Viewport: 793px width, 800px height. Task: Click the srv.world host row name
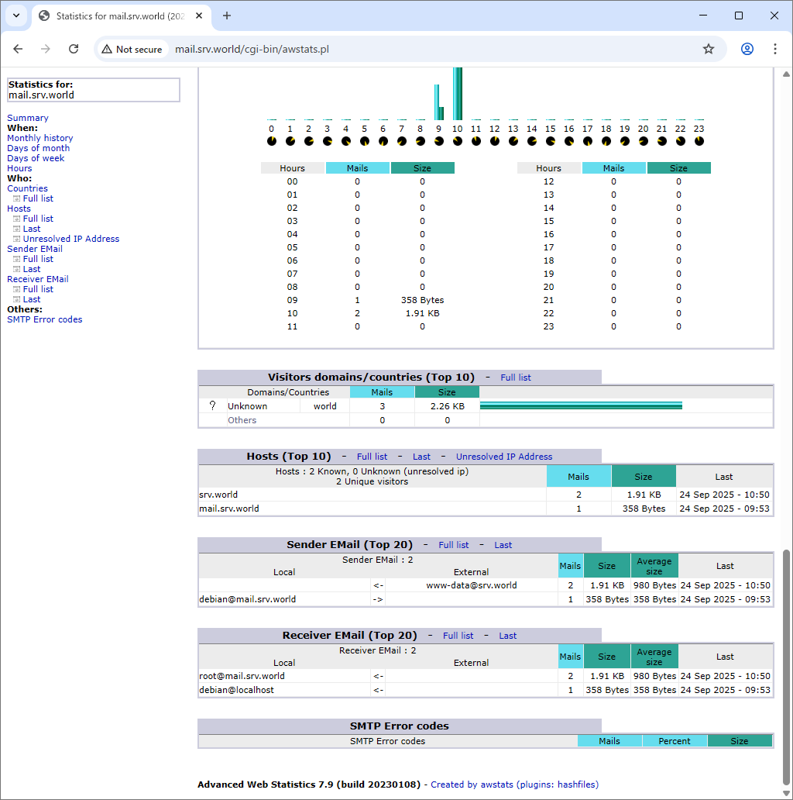(x=218, y=495)
